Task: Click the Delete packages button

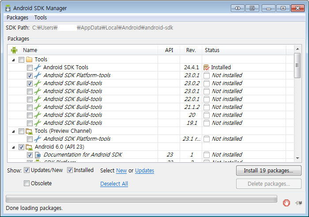Action: click(x=268, y=184)
